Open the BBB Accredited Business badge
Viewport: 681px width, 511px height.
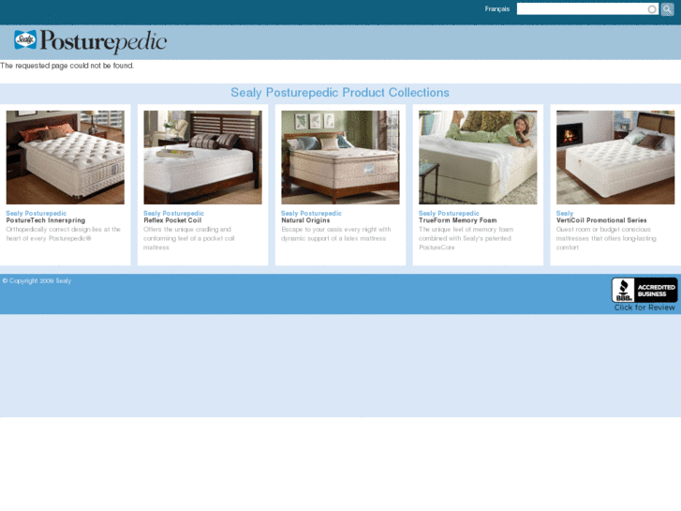tap(644, 290)
